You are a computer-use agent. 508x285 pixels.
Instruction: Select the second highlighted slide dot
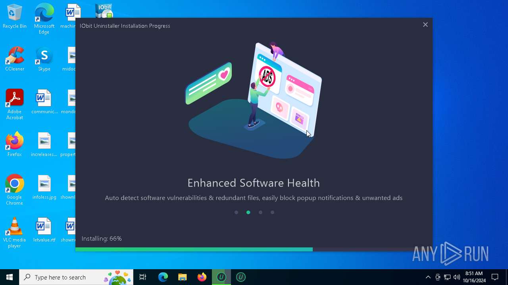[248, 213]
